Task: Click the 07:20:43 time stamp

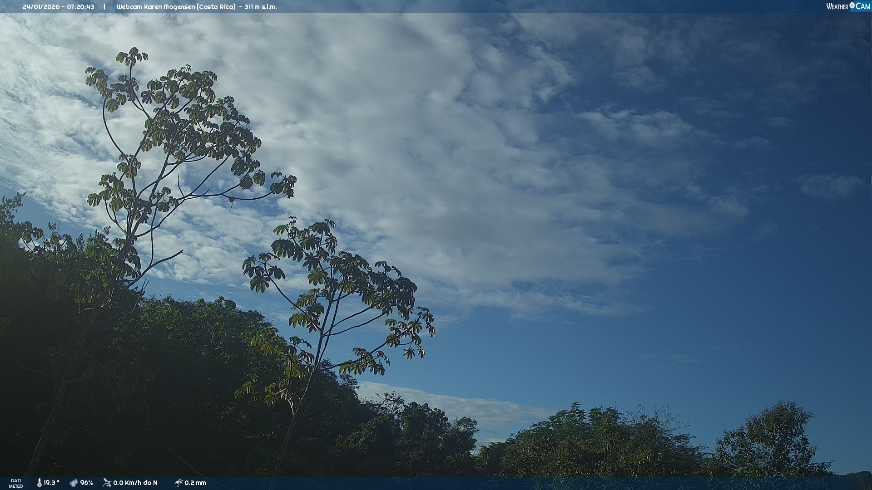Action: click(80, 7)
